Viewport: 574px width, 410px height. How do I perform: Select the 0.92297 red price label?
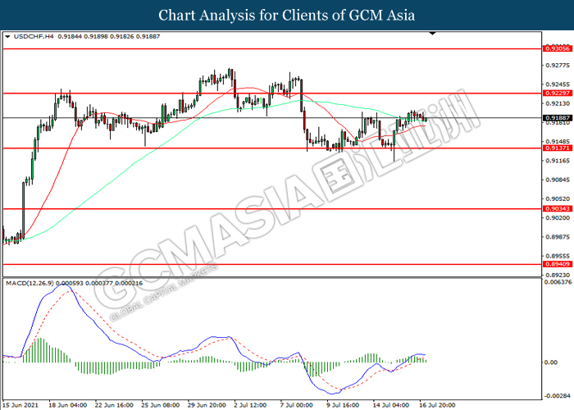tap(557, 93)
